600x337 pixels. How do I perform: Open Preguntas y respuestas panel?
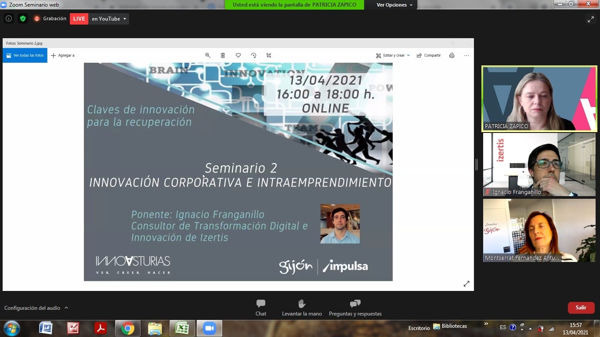(355, 308)
